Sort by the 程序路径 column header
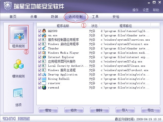This screenshot has height=122, width=163. [125, 26]
